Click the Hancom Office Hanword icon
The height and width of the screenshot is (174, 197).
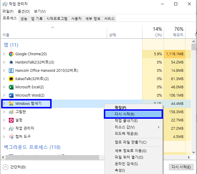[x=11, y=71]
